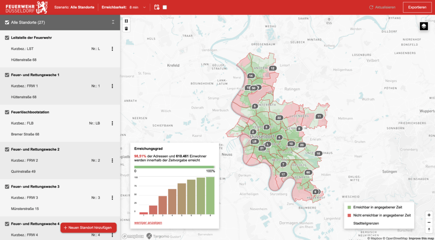
Task: Open the calendar time settings icon
Action: pyautogui.click(x=157, y=7)
